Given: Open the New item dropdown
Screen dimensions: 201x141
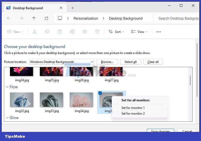Looking at the screenshot, I should (15, 32).
